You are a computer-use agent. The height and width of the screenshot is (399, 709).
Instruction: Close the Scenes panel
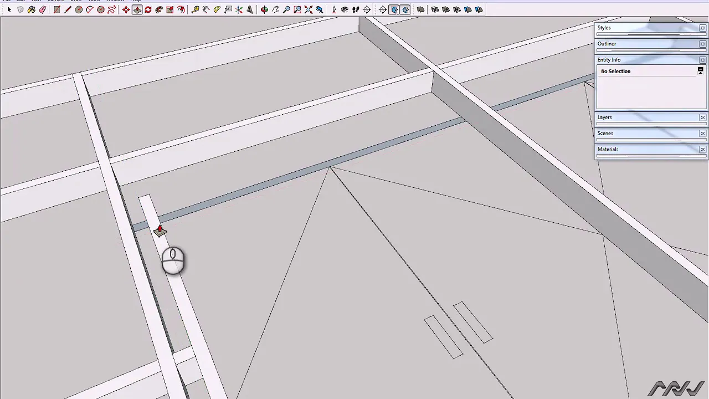pyautogui.click(x=702, y=134)
